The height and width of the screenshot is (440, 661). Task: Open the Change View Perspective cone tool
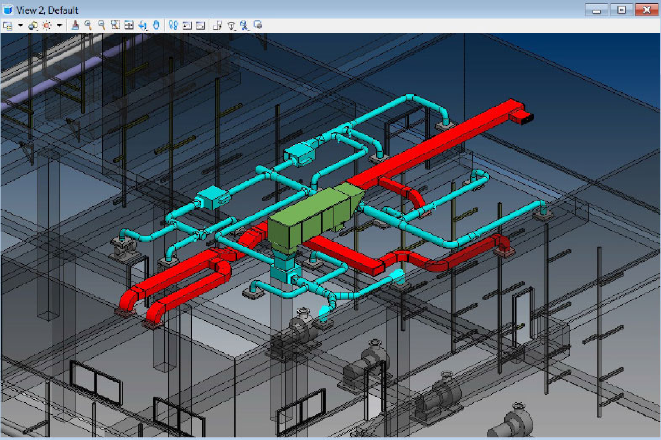pos(231,26)
